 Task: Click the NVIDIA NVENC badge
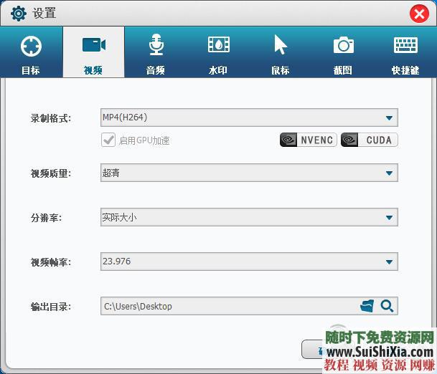(307, 140)
